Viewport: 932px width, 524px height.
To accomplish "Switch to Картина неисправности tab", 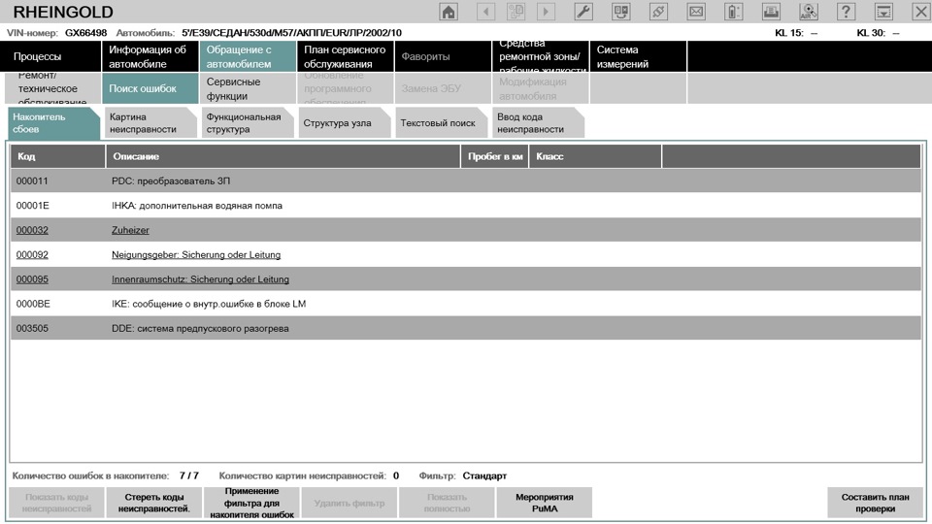I will (150, 123).
